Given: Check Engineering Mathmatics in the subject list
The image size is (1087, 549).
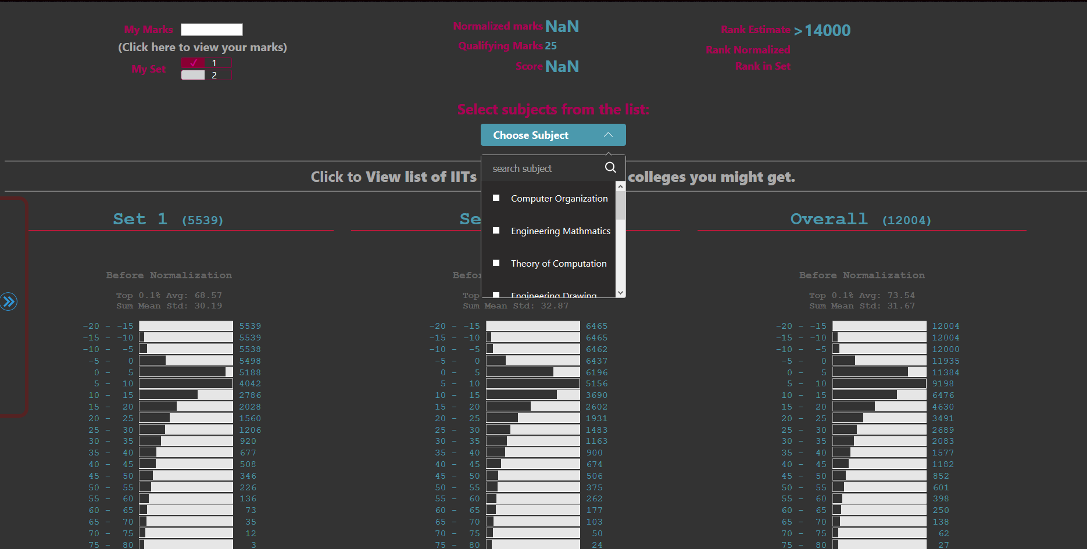Looking at the screenshot, I should point(496,230).
